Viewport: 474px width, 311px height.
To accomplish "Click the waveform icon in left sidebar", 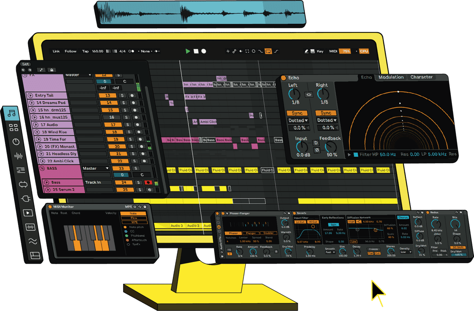I will [x=19, y=156].
